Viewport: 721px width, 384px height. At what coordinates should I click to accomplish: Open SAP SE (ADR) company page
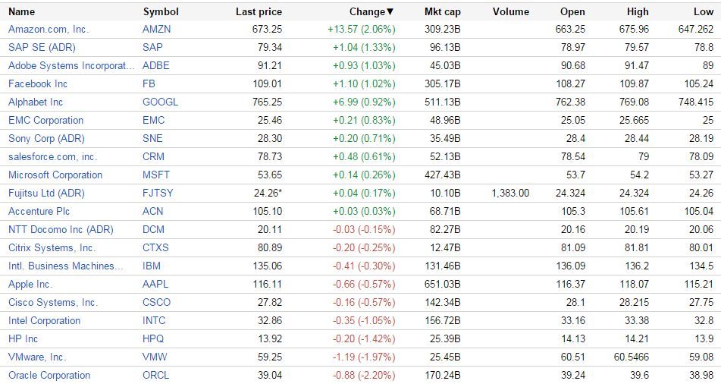coord(40,47)
